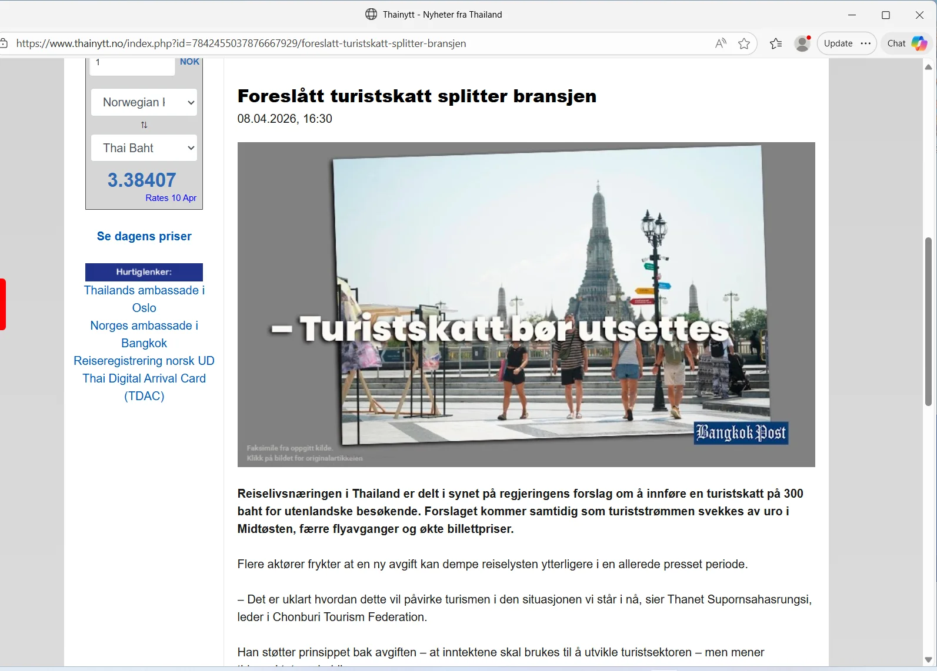
Task: Maximize the browser window
Action: [886, 15]
